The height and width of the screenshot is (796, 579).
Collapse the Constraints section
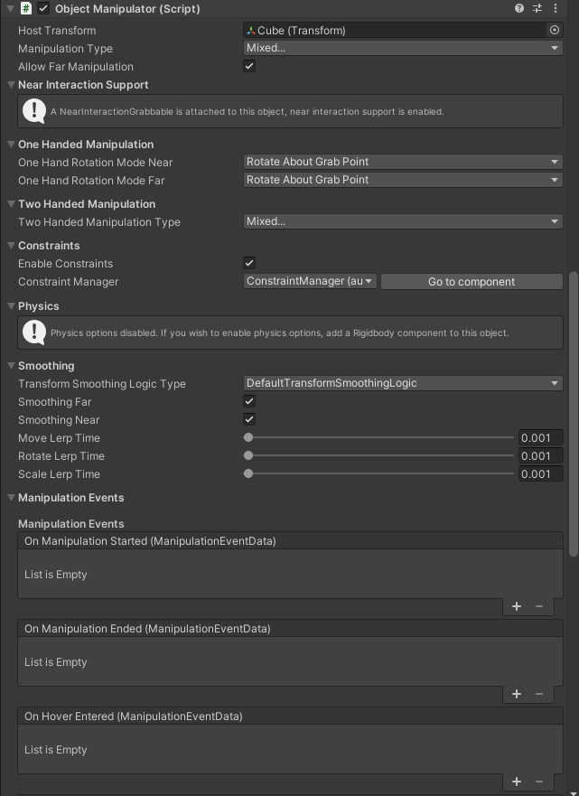(9, 245)
